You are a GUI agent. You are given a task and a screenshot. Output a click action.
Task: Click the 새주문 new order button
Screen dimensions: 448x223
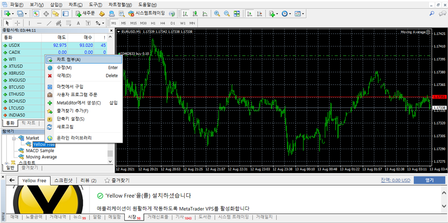coord(86,13)
